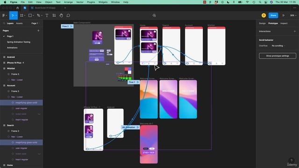
Task: Select the Move tool
Action: (x=13, y=15)
